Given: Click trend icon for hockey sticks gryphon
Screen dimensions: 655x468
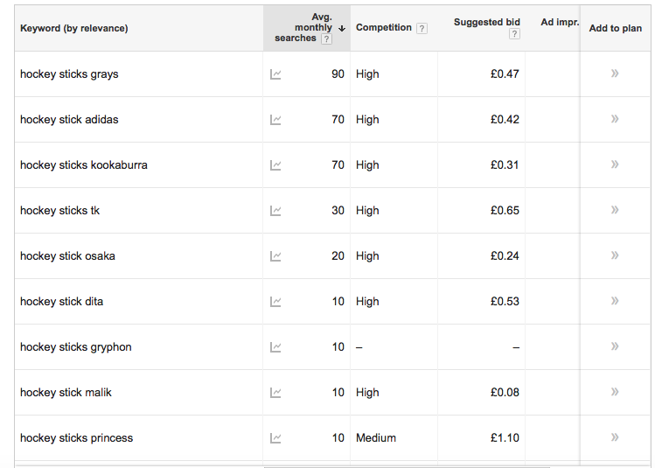Looking at the screenshot, I should 275,347.
